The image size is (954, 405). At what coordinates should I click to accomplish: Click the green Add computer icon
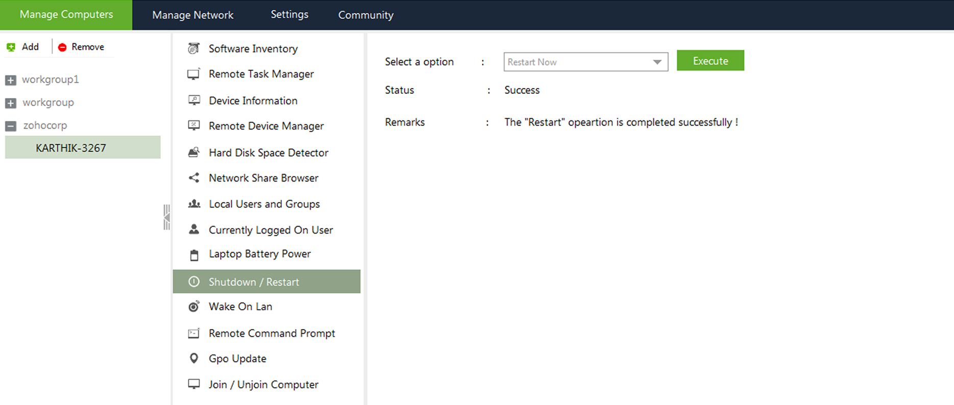(x=11, y=47)
